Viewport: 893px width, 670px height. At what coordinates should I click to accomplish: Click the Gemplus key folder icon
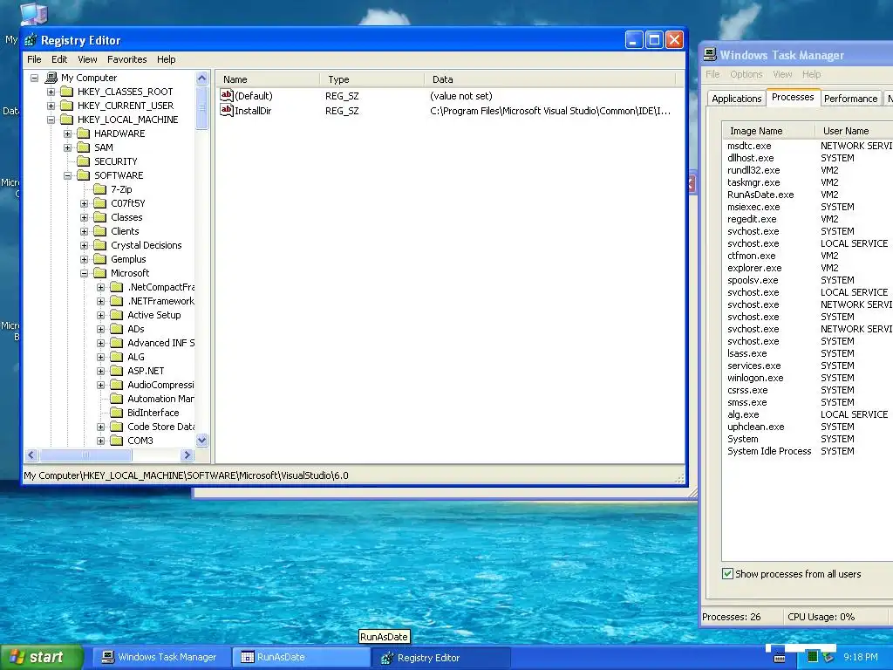tap(100, 259)
